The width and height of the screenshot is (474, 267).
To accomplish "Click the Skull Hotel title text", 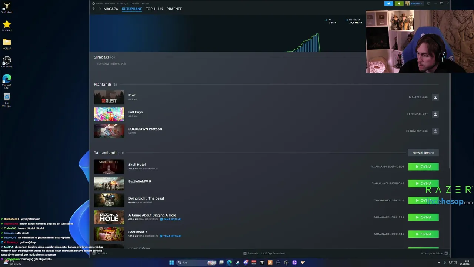I will click(137, 165).
